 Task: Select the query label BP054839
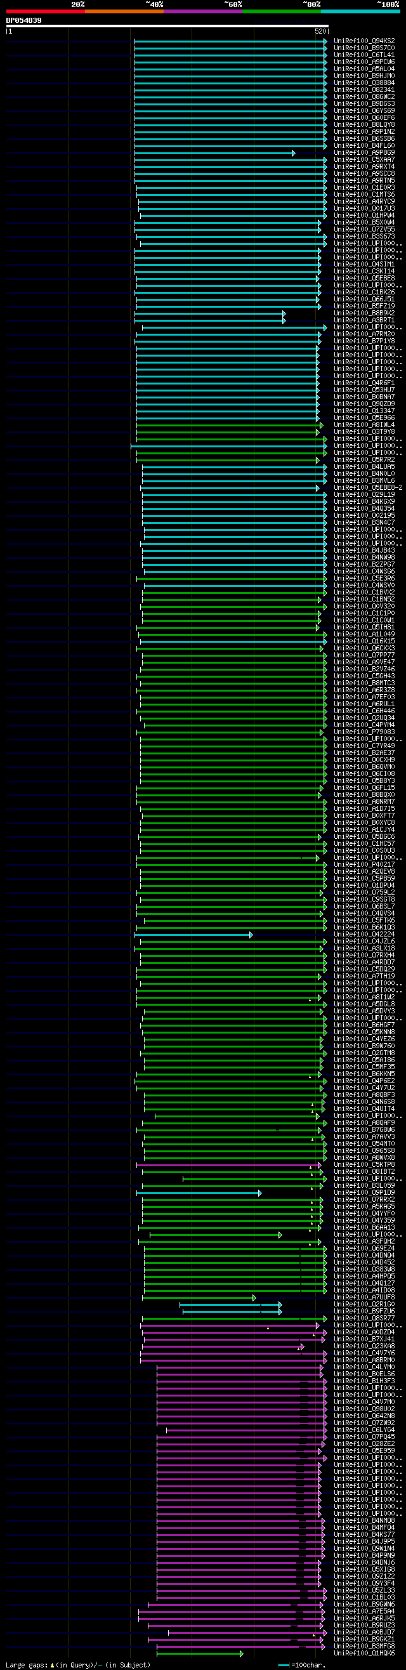pyautogui.click(x=24, y=21)
